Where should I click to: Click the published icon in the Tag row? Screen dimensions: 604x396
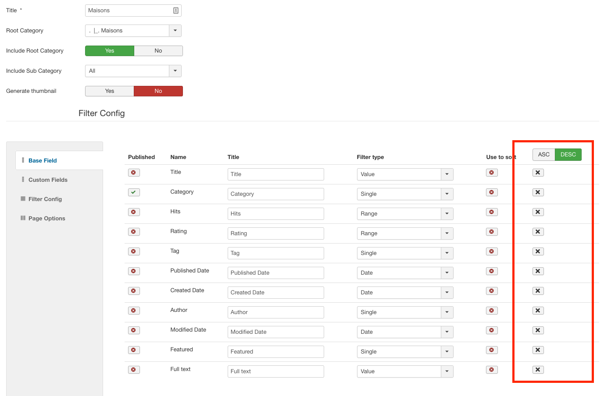(x=134, y=251)
